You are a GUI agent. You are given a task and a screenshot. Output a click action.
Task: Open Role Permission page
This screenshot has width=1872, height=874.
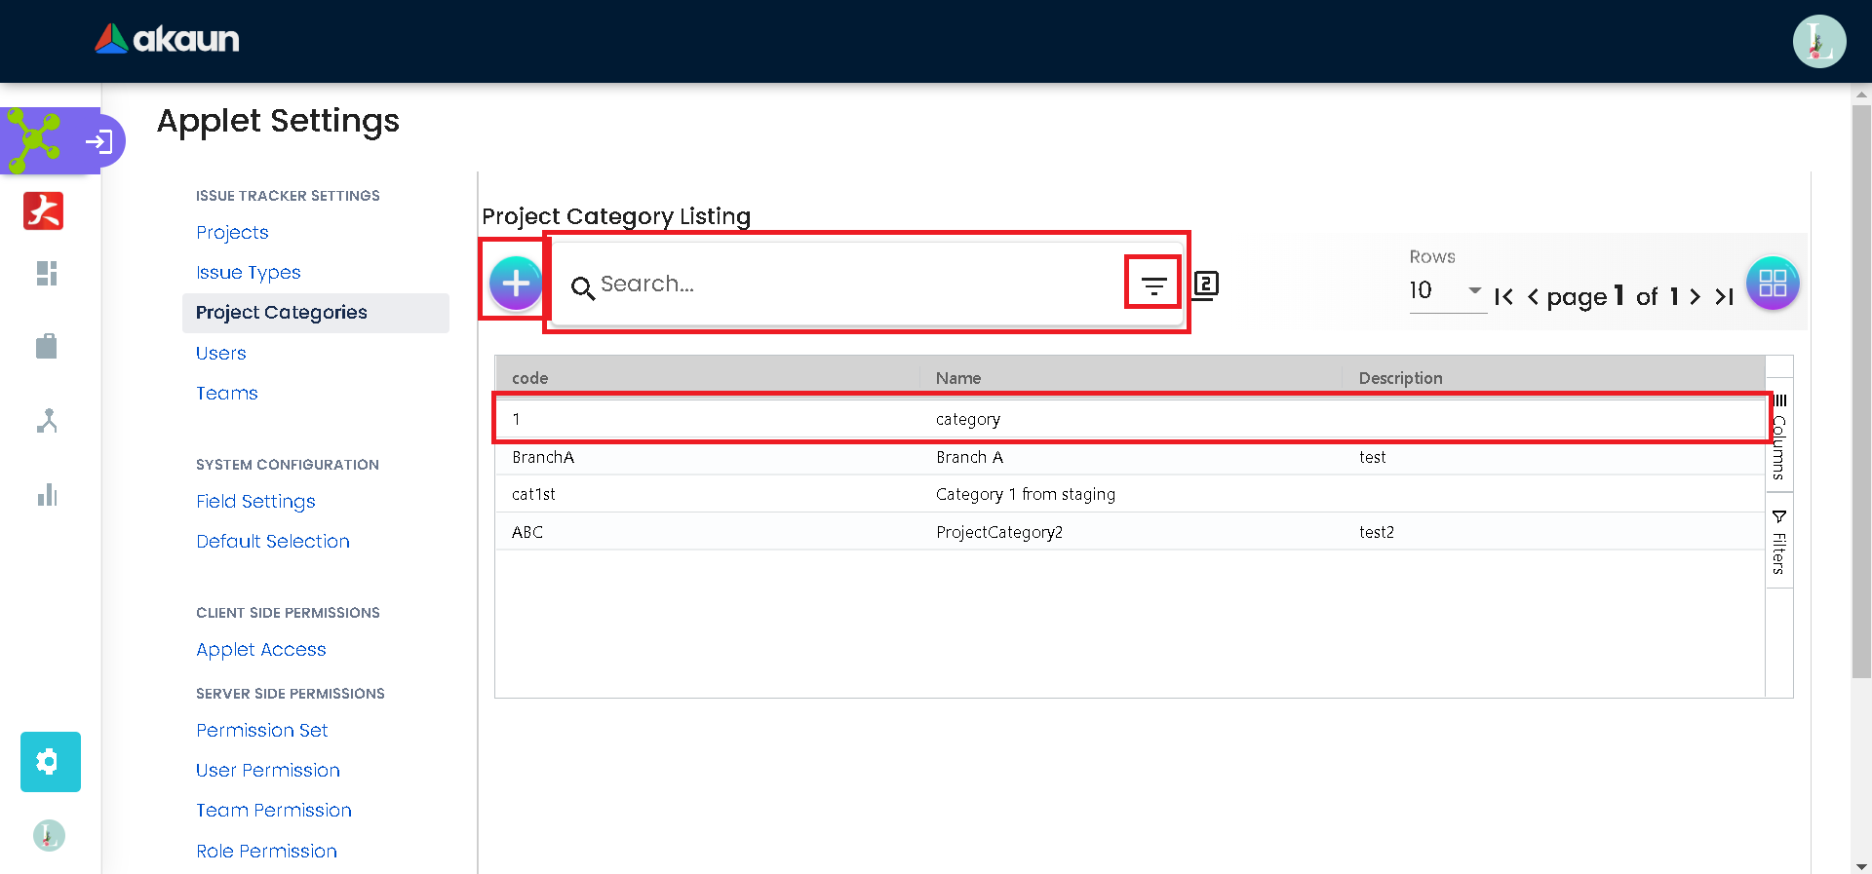[x=267, y=852]
